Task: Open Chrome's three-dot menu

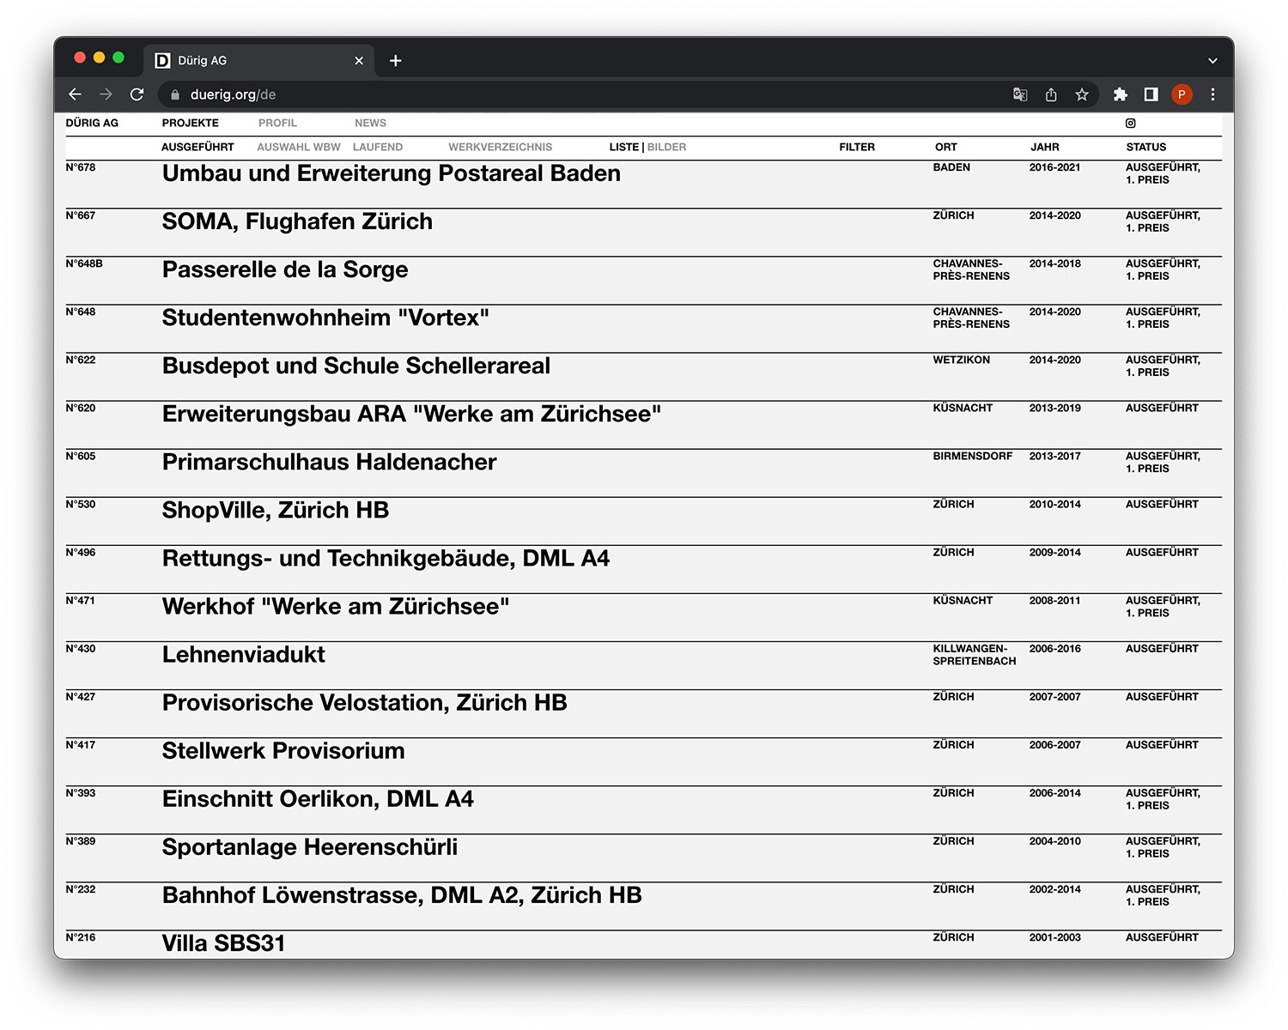Action: 1212,94
